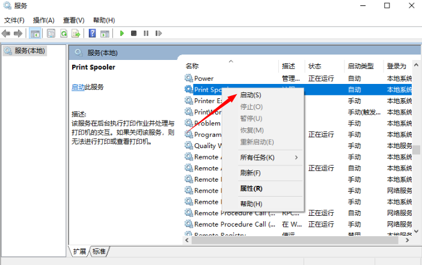Click the Stop Service square icon
The height and width of the screenshot is (265, 422).
coord(134,34)
